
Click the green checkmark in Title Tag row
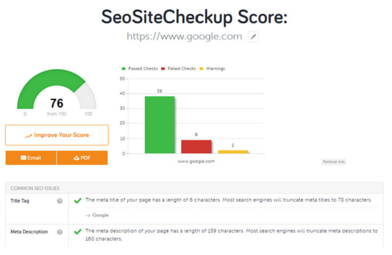(x=78, y=201)
